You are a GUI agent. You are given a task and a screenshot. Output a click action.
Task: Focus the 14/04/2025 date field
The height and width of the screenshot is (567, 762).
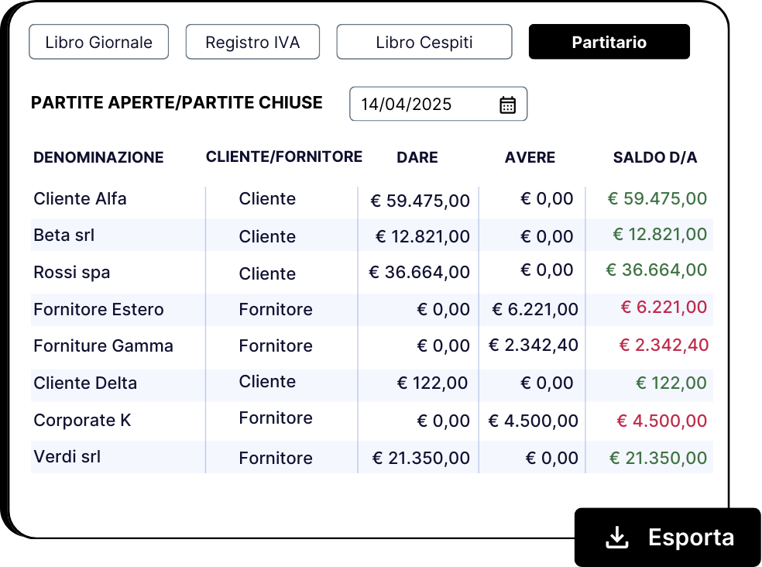coord(438,104)
